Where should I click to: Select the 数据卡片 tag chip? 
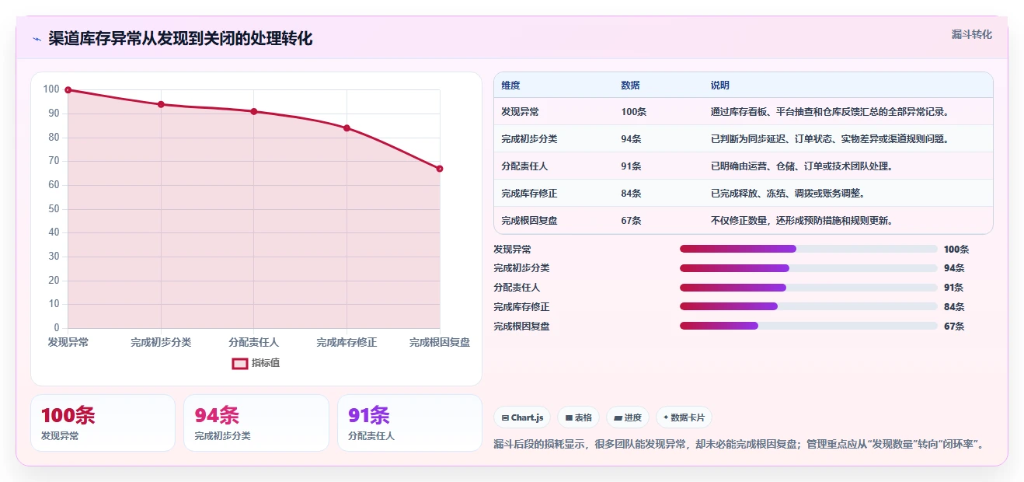tap(684, 417)
